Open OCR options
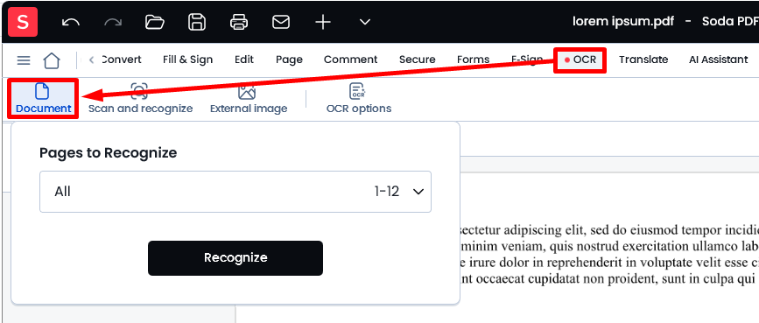 click(x=359, y=99)
